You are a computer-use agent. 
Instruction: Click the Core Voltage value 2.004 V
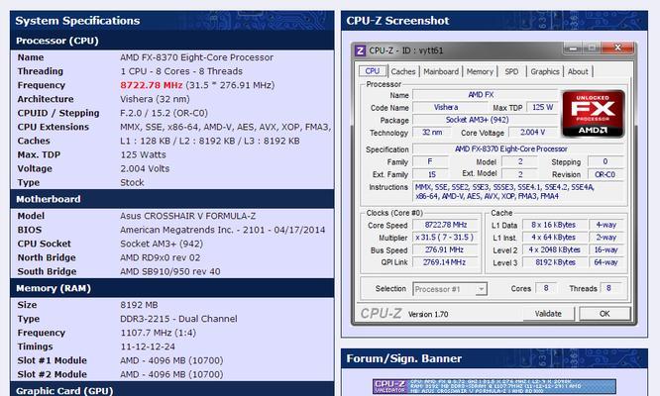[532, 133]
